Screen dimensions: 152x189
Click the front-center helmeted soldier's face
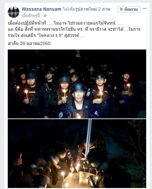point(79,95)
